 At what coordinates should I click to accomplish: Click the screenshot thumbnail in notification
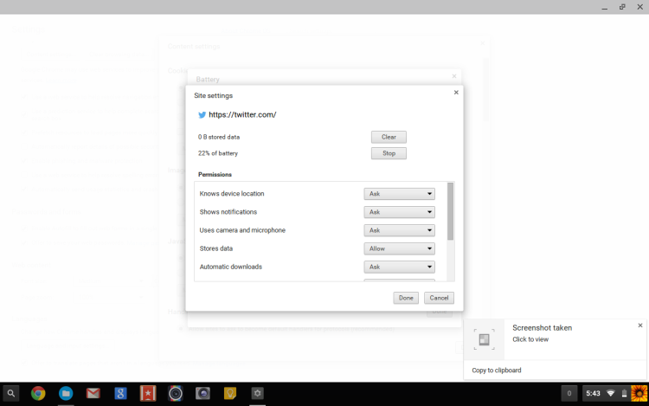[484, 339]
